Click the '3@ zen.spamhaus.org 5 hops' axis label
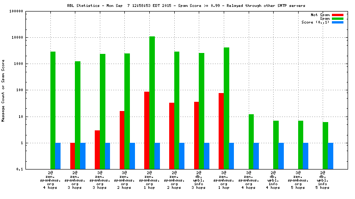 coord(298,180)
